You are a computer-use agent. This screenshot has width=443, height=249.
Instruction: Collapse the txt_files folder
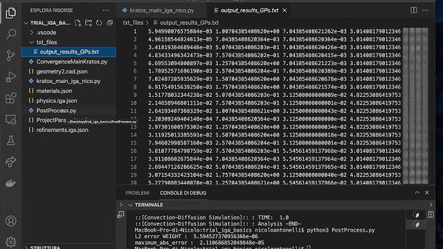[32, 42]
